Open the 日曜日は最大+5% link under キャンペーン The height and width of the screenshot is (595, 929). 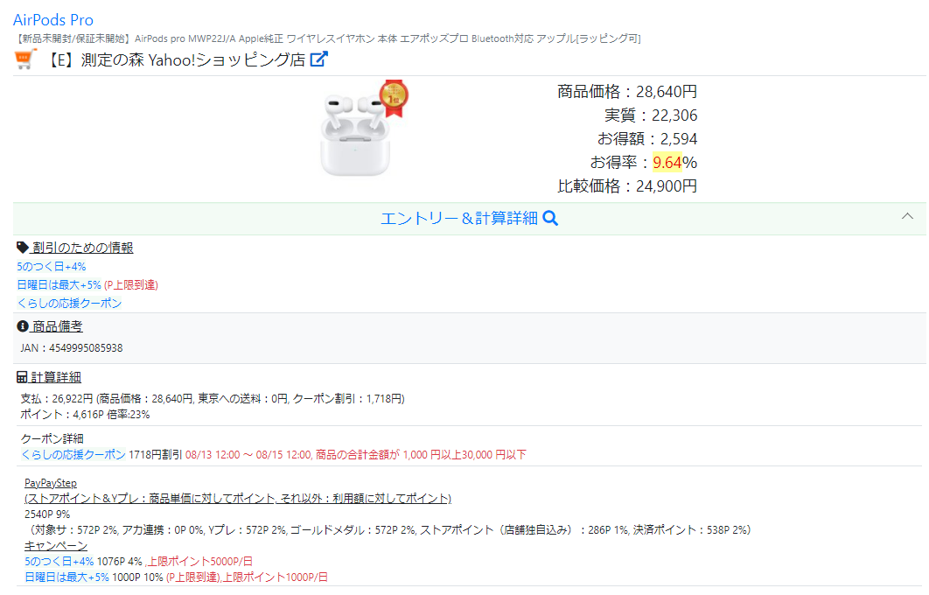(x=67, y=577)
